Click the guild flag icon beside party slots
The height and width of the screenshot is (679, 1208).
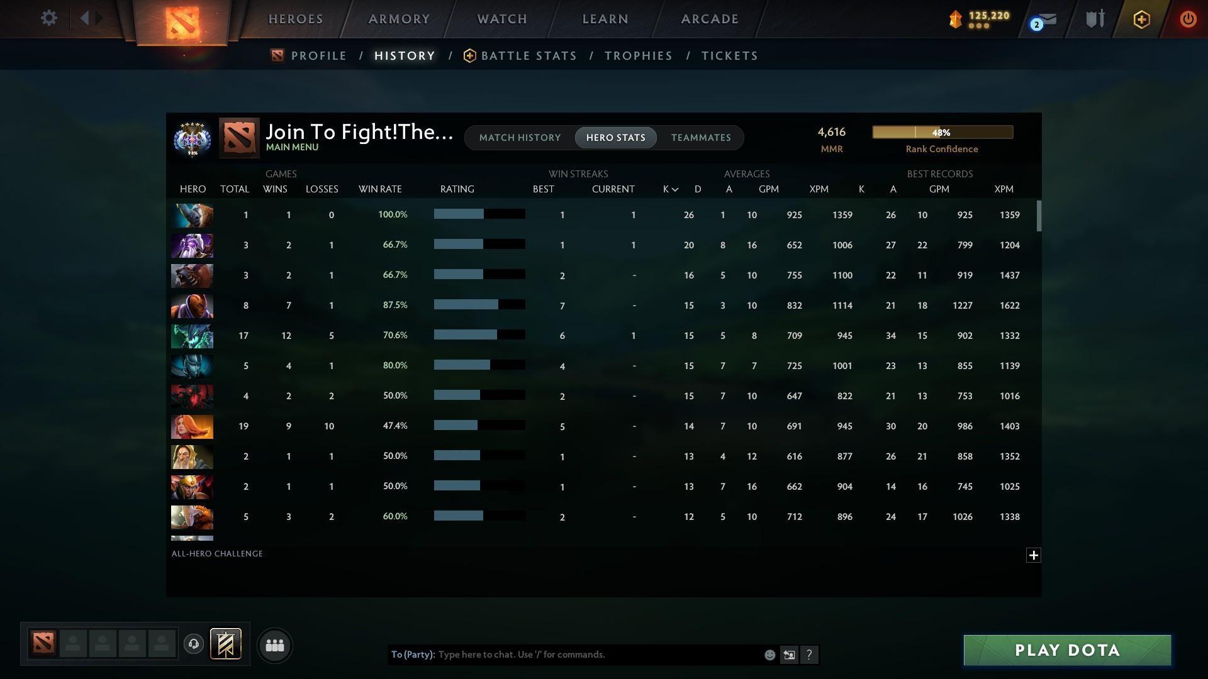226,644
